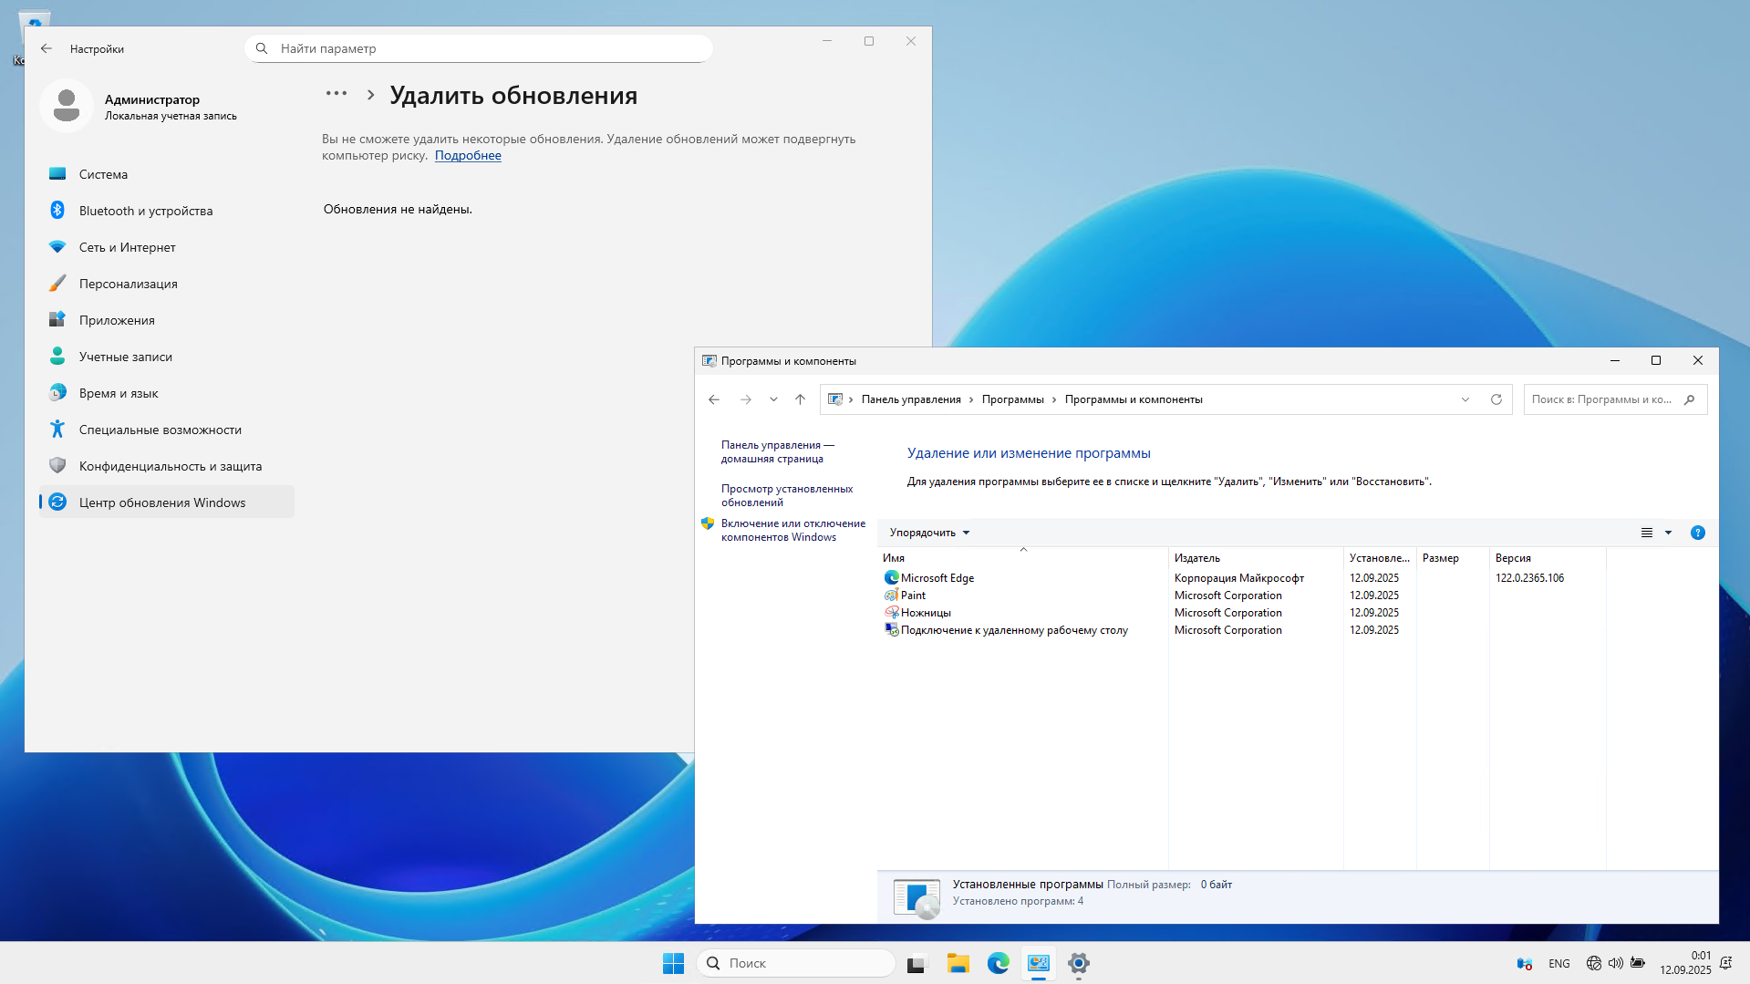Open Панель управления домашняя страница link
Screen dimensions: 1750x984
(x=777, y=452)
